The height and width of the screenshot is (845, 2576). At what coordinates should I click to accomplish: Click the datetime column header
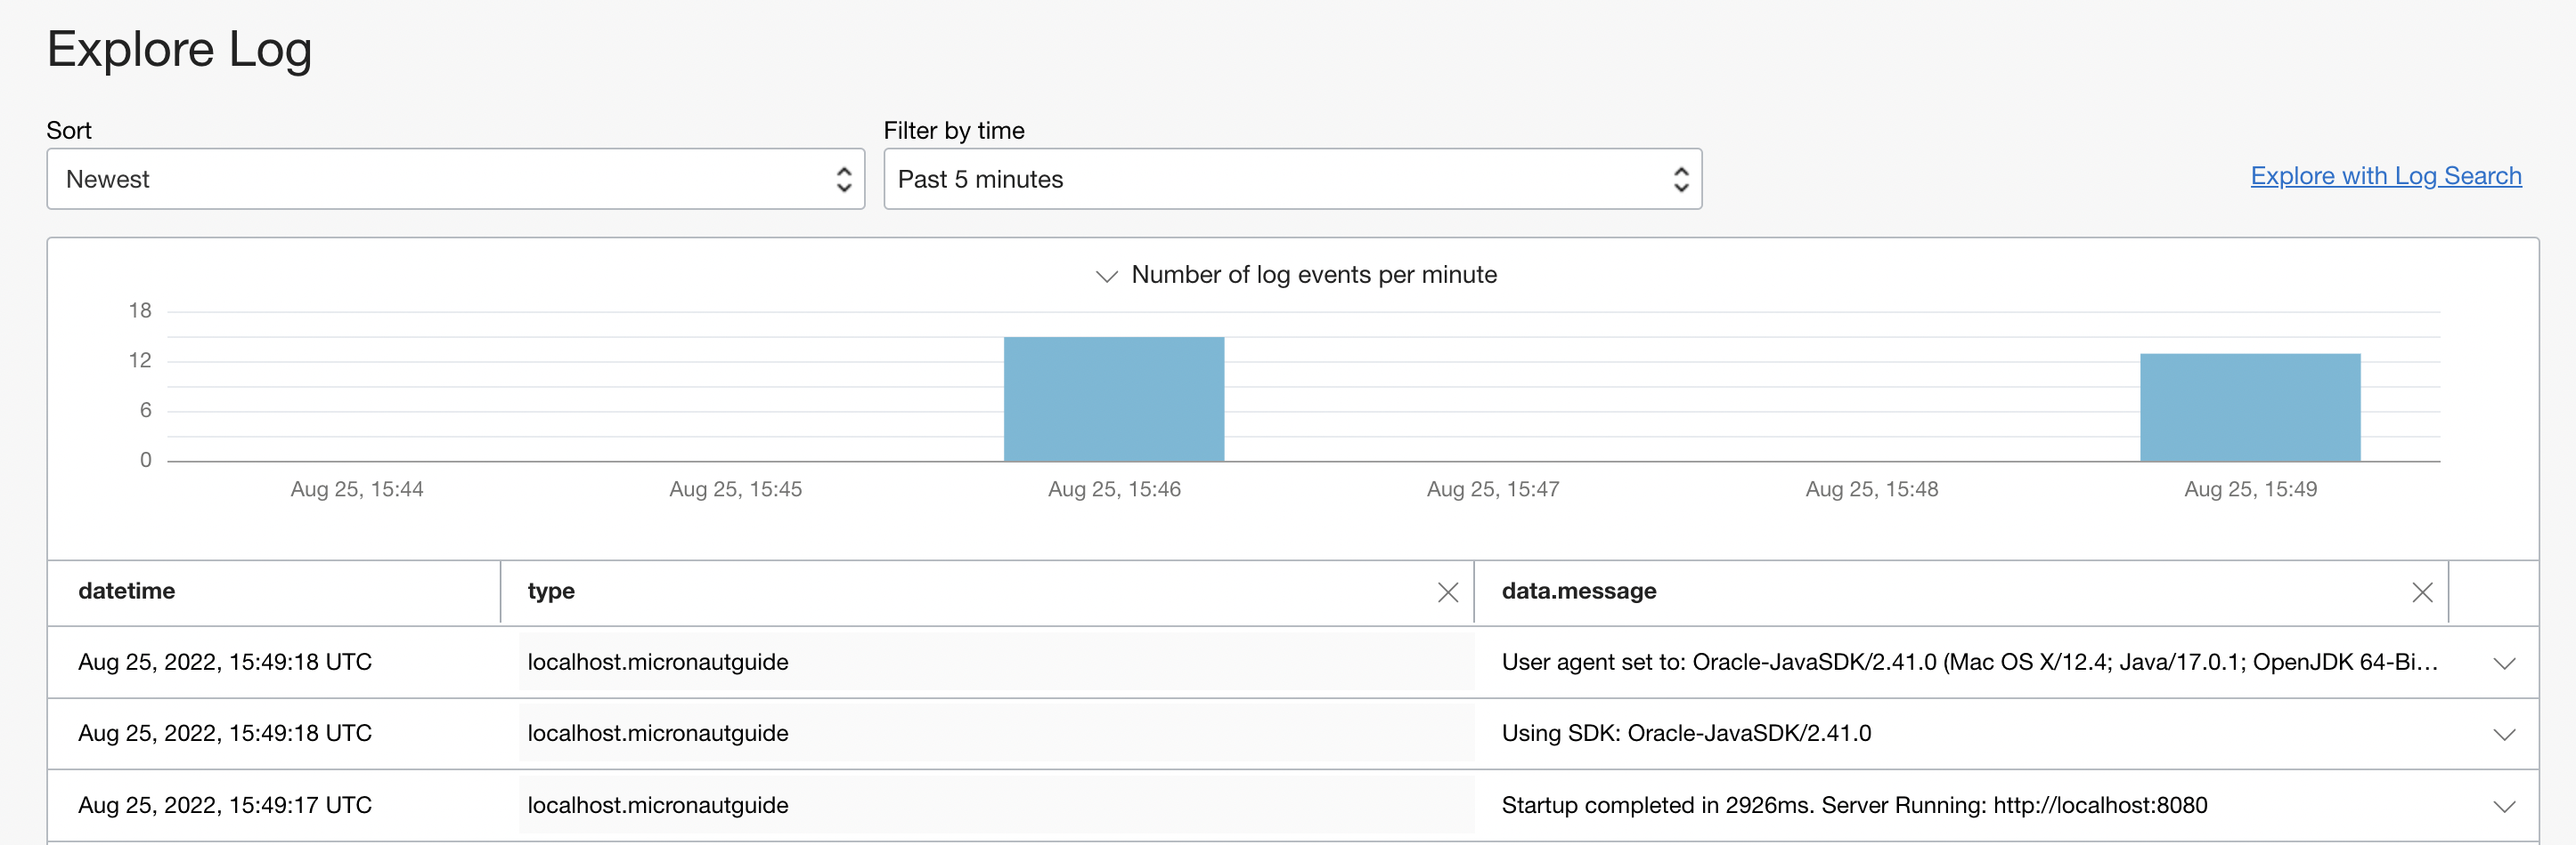(127, 591)
